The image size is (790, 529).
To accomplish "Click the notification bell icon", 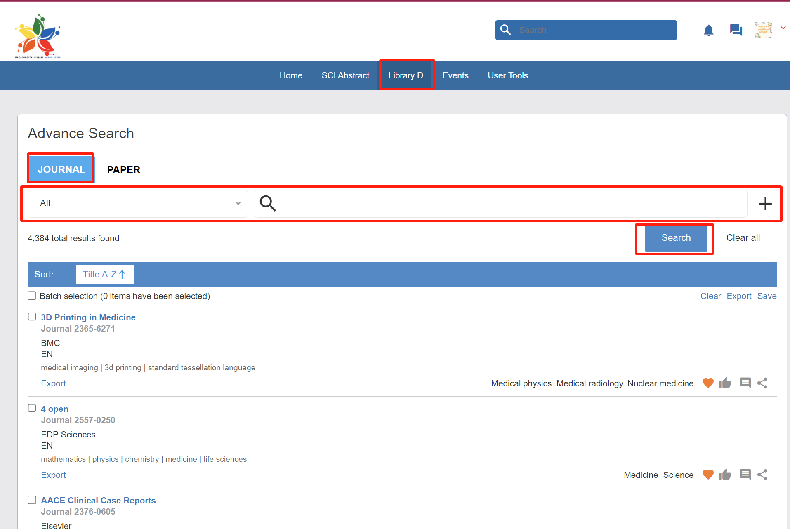I will click(x=708, y=31).
